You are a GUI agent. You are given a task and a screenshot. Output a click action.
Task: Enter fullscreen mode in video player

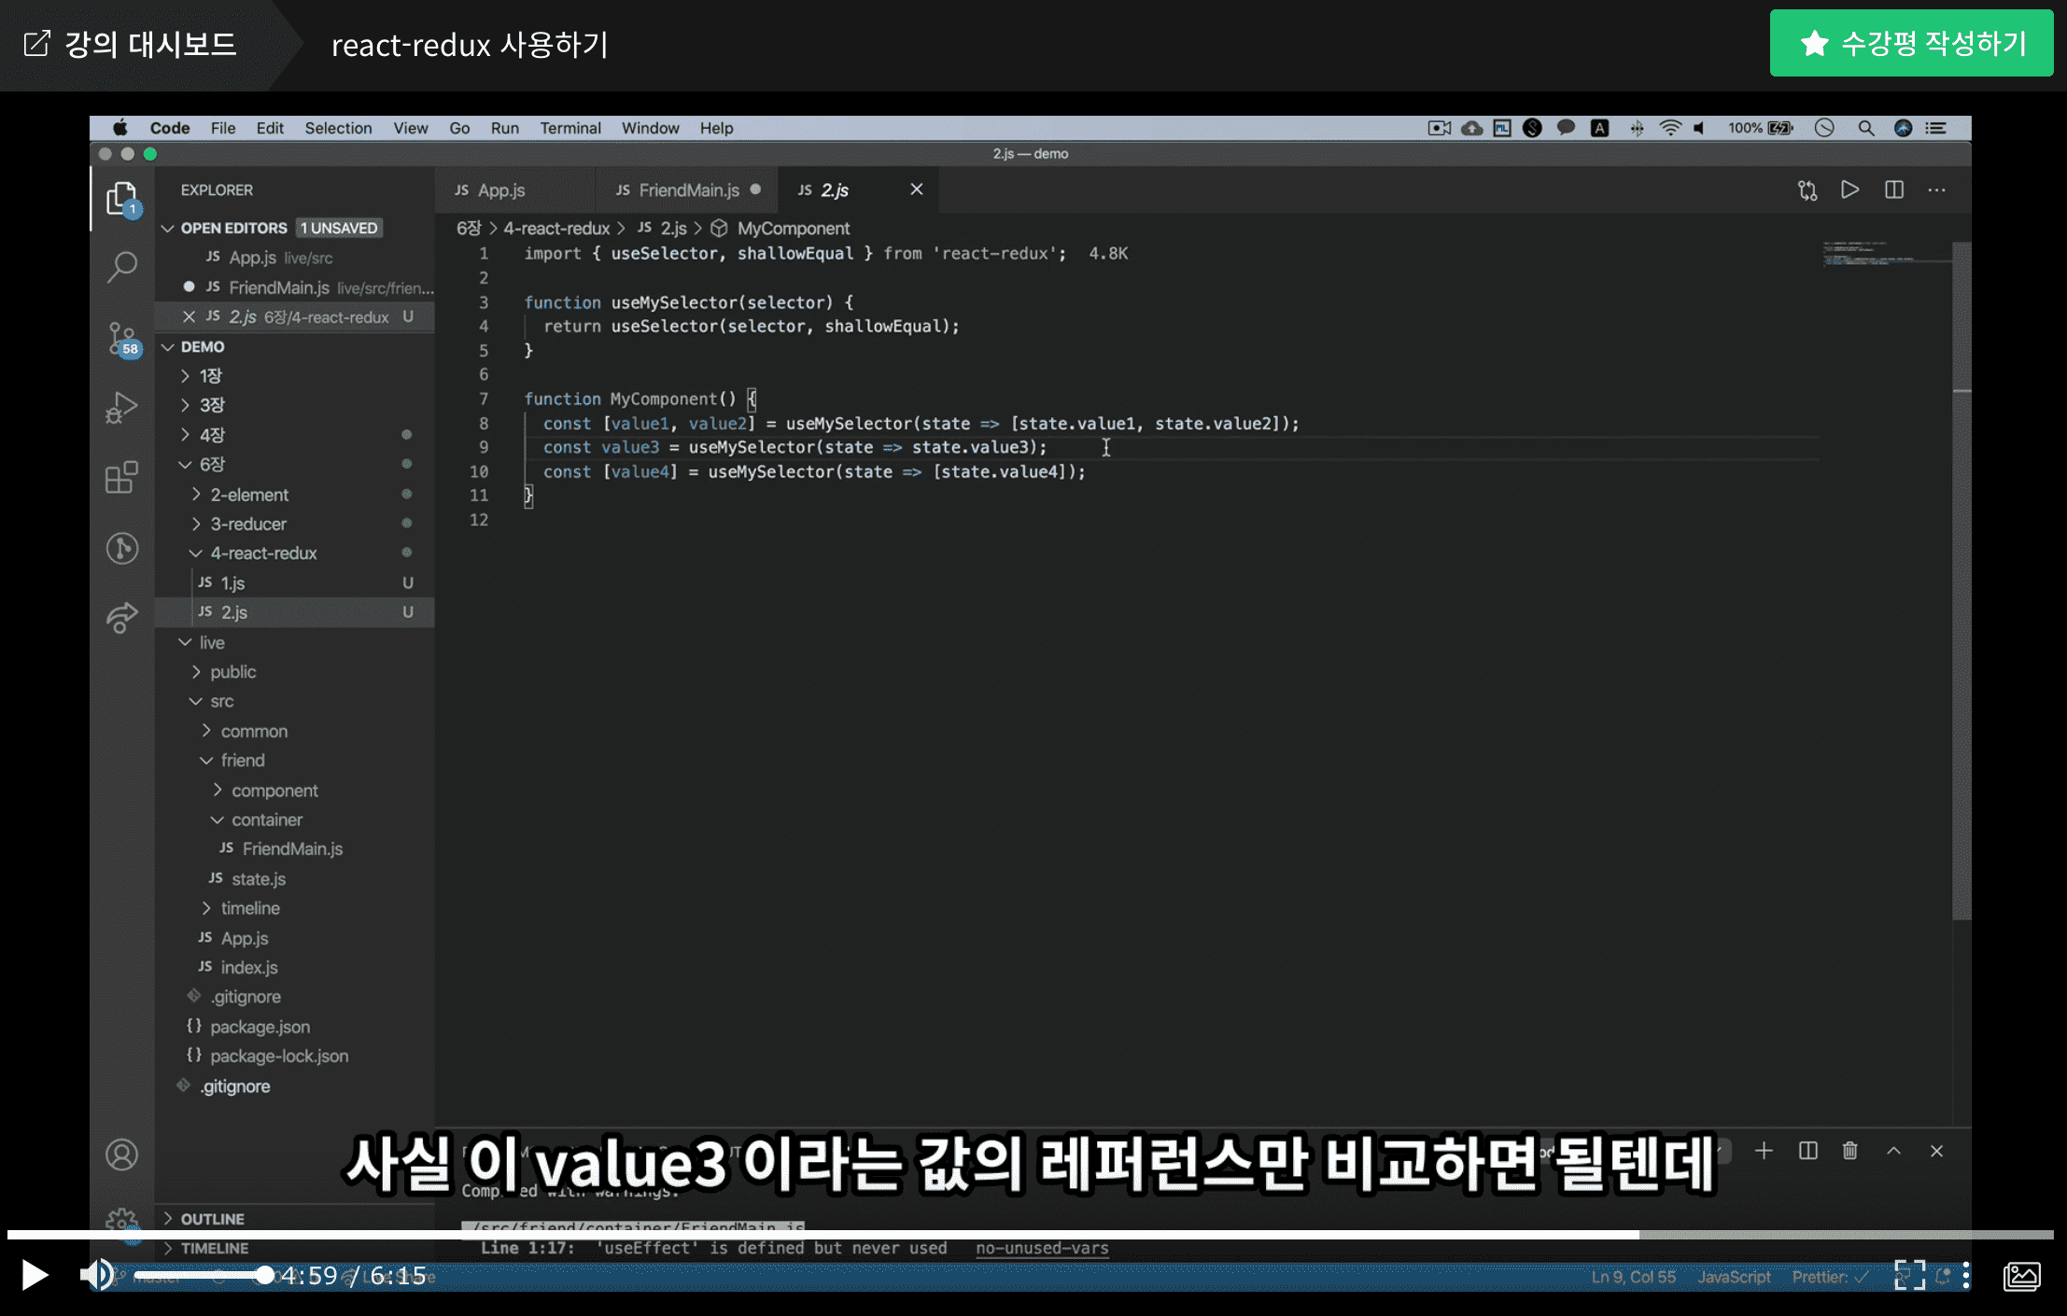point(1909,1275)
